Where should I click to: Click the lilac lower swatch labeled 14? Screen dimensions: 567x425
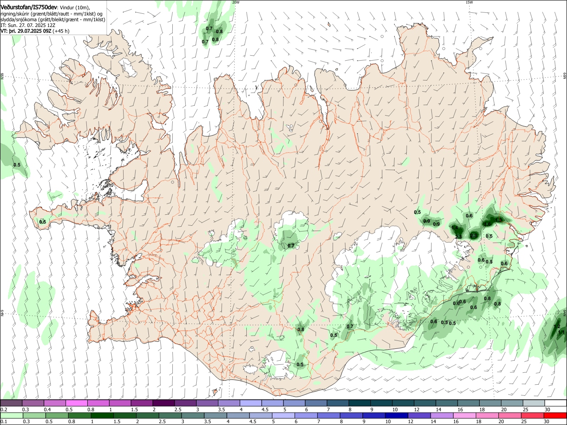click(441, 415)
